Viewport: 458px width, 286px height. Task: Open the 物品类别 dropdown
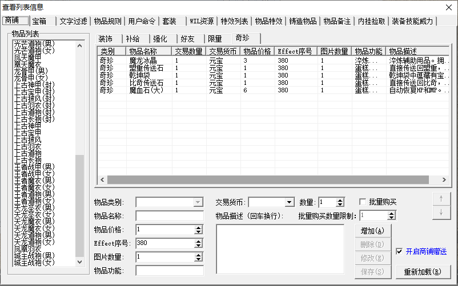(198, 202)
